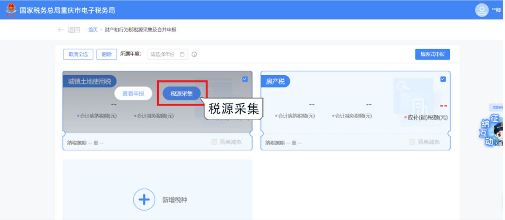The image size is (505, 220).
Task: Click the 房产税 card title
Action: (x=275, y=81)
